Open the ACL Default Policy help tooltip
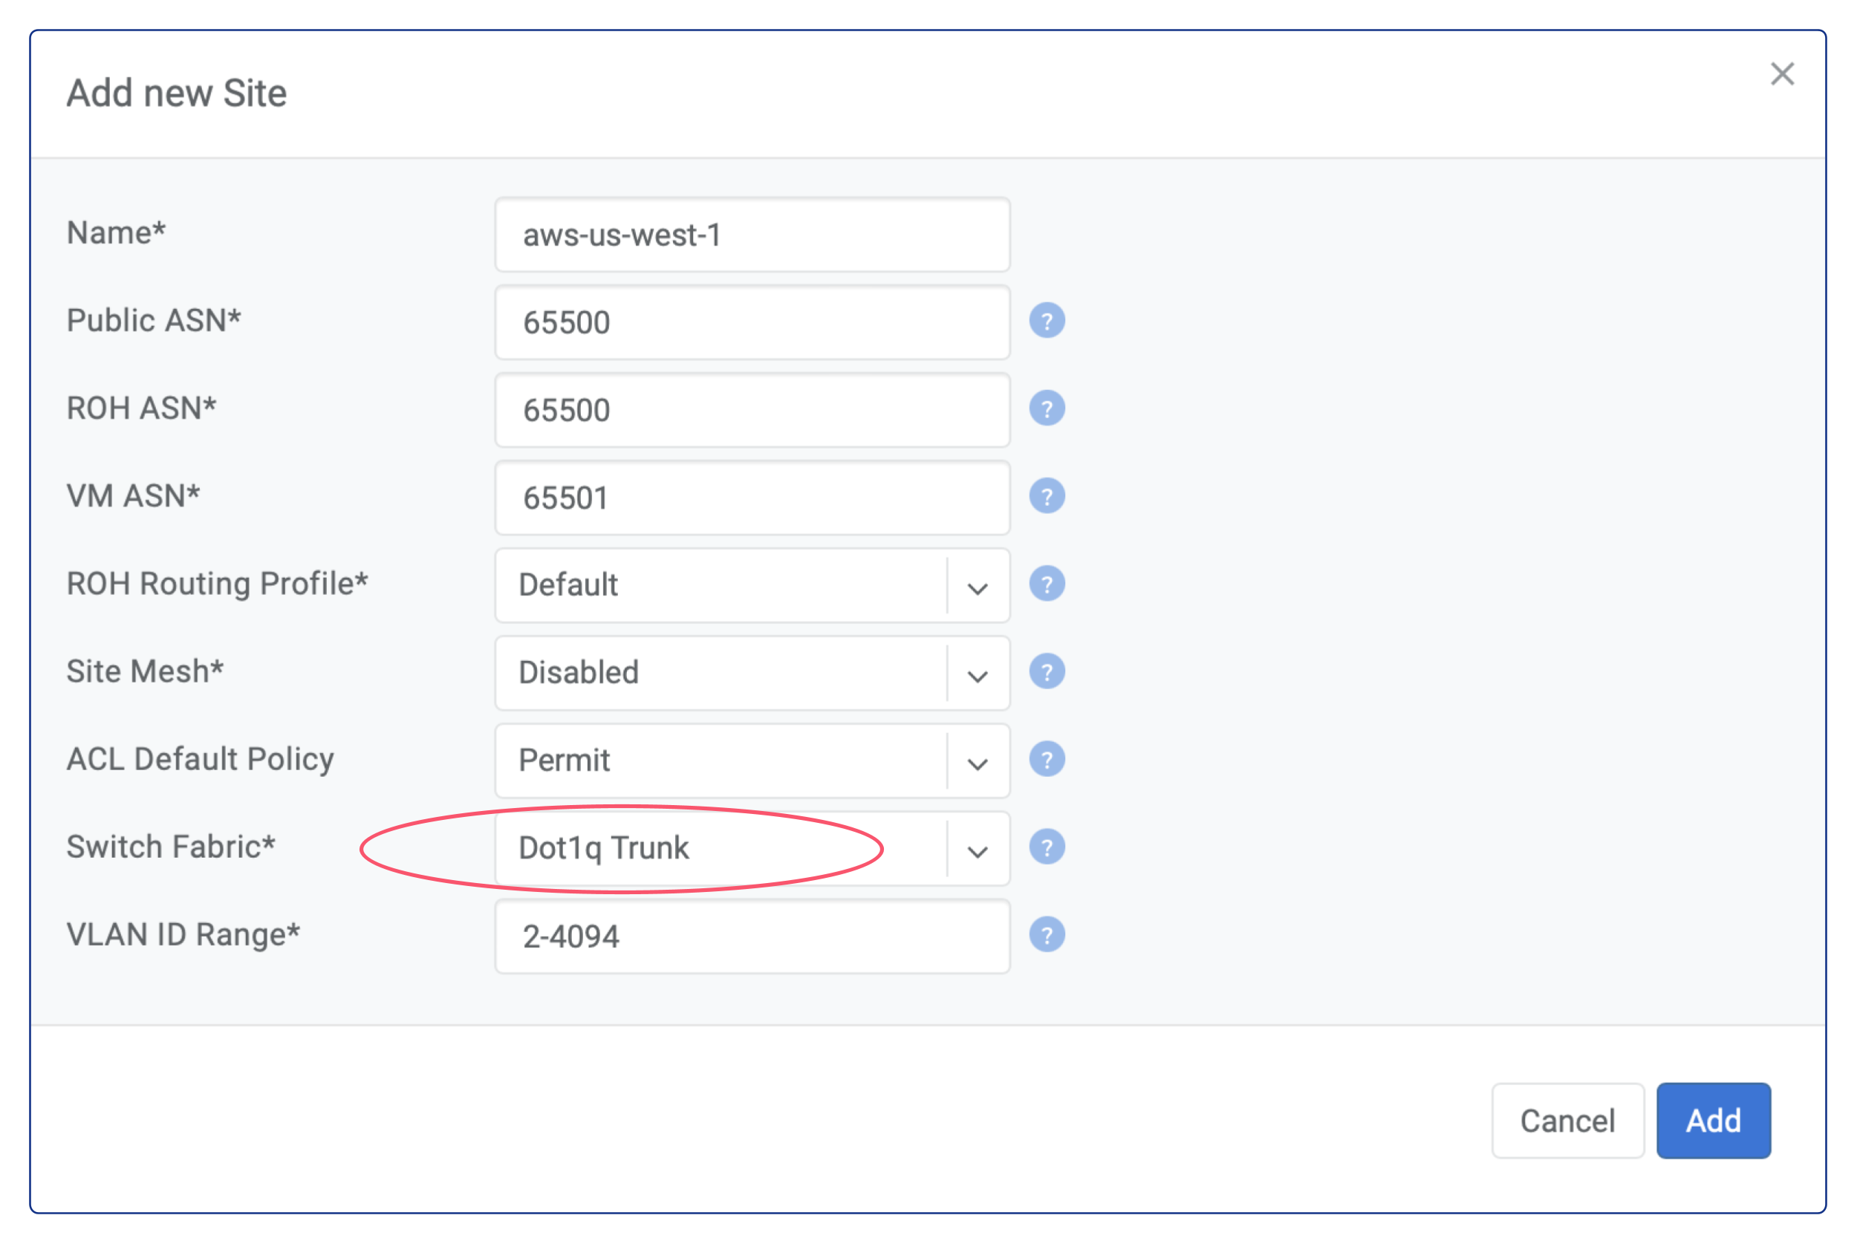 point(1047,759)
